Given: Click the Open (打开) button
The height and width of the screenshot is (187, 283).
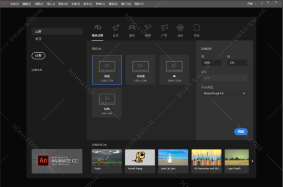Looking at the screenshot, I should point(38,55).
